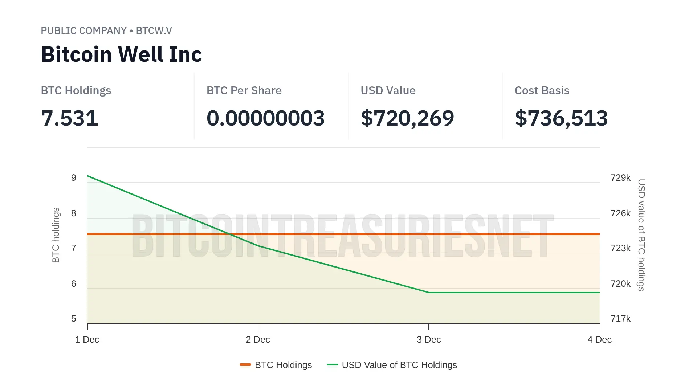Click the 2 Dec x-axis label
Viewport: 697px width, 392px height.
pyautogui.click(x=258, y=340)
